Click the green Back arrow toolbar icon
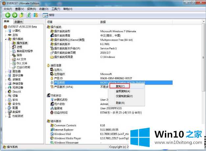 tap(8, 15)
